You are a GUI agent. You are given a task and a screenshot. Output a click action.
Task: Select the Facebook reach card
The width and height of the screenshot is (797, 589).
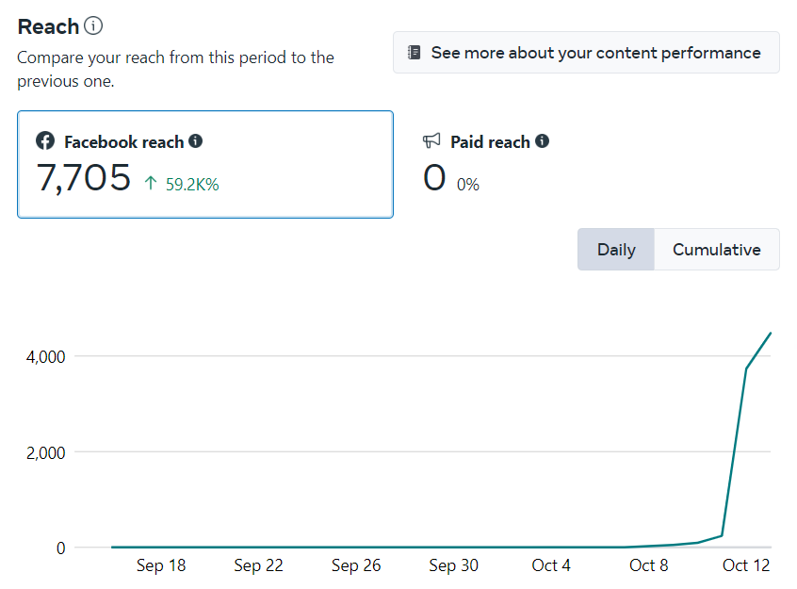pos(204,165)
